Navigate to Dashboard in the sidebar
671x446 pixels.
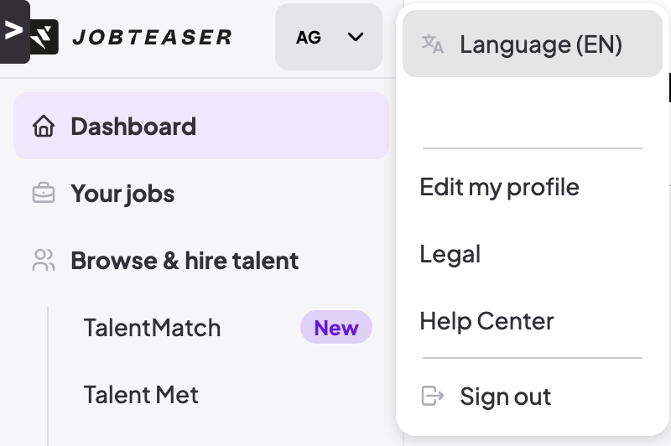[x=133, y=127]
